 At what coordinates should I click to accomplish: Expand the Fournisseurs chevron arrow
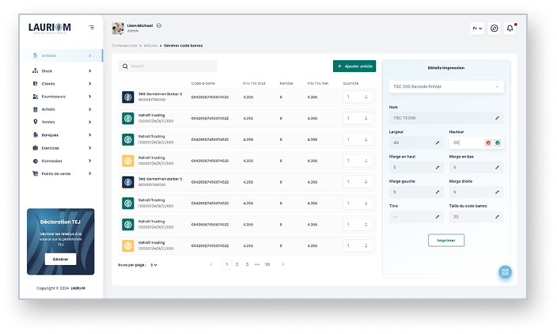tap(90, 97)
